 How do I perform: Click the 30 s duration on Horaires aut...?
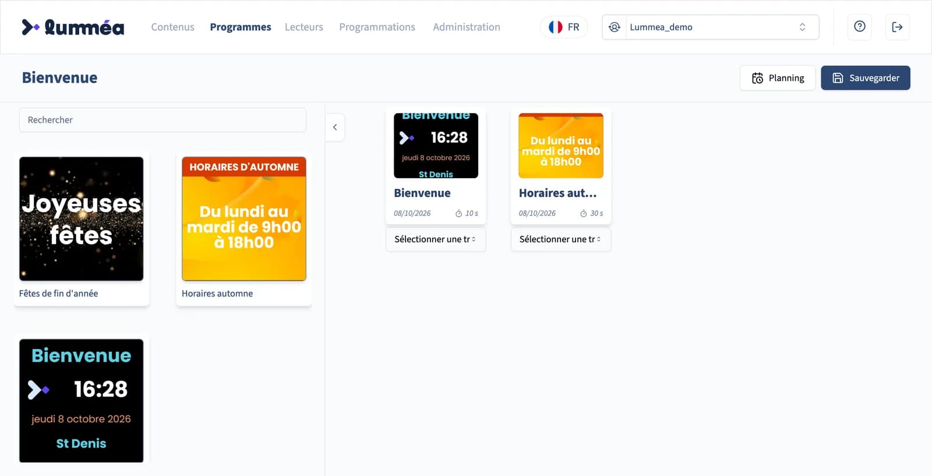pyautogui.click(x=596, y=213)
